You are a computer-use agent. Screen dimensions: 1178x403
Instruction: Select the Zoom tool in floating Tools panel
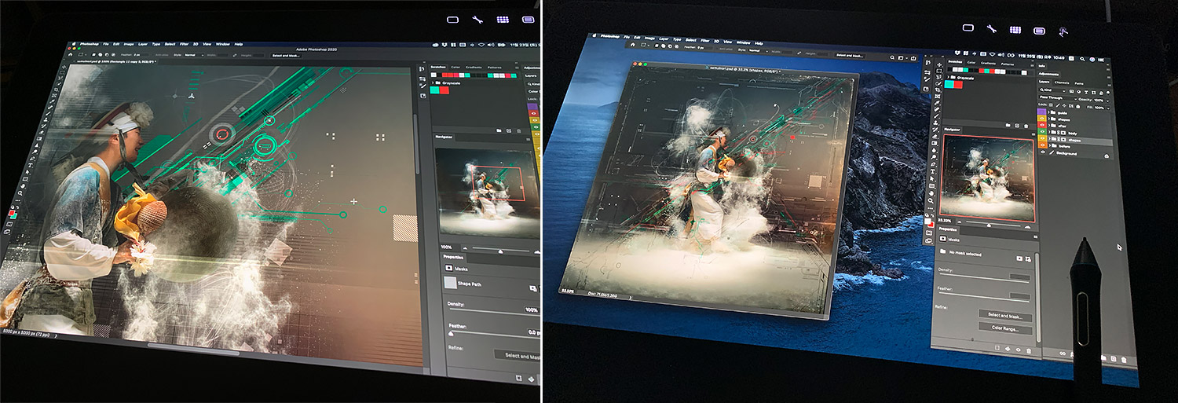pyautogui.click(x=931, y=201)
